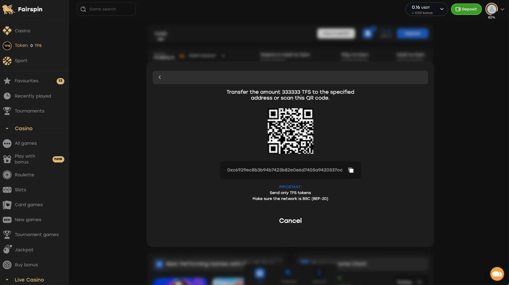Open the Casino menu item
The image size is (509, 285).
(x=23, y=31)
